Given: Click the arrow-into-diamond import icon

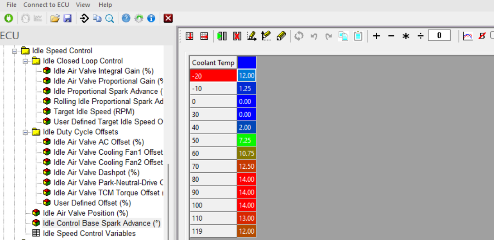Looking at the screenshot, I should coord(84,18).
